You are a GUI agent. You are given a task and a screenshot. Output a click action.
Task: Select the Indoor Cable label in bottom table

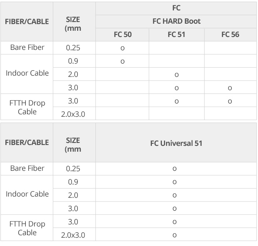tap(27, 194)
